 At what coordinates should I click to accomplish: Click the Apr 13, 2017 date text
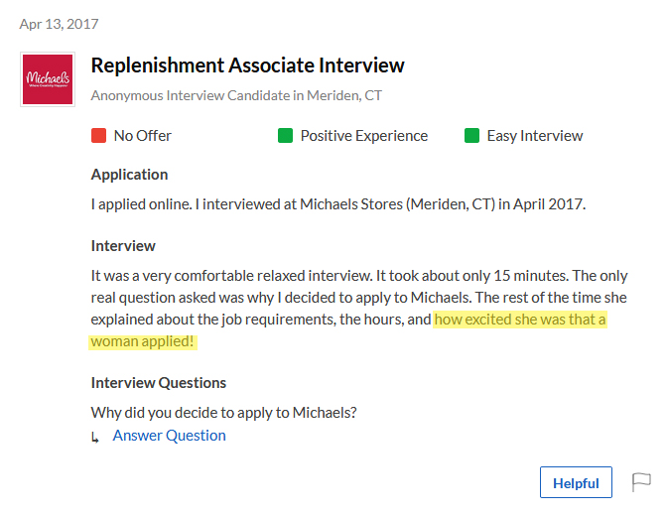tap(59, 24)
